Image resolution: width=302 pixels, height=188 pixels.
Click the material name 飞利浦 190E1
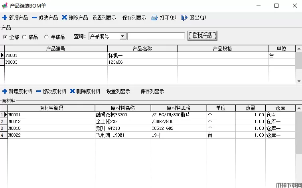(110, 135)
